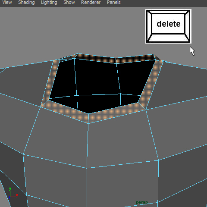
Task: Open the Lighting menu
Action: coord(49,3)
